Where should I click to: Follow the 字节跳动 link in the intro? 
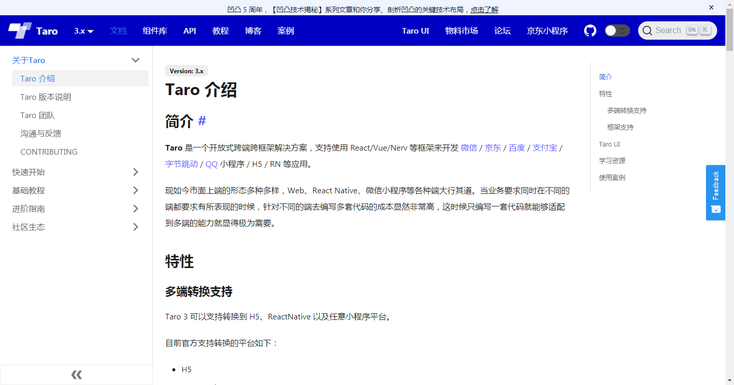[181, 164]
